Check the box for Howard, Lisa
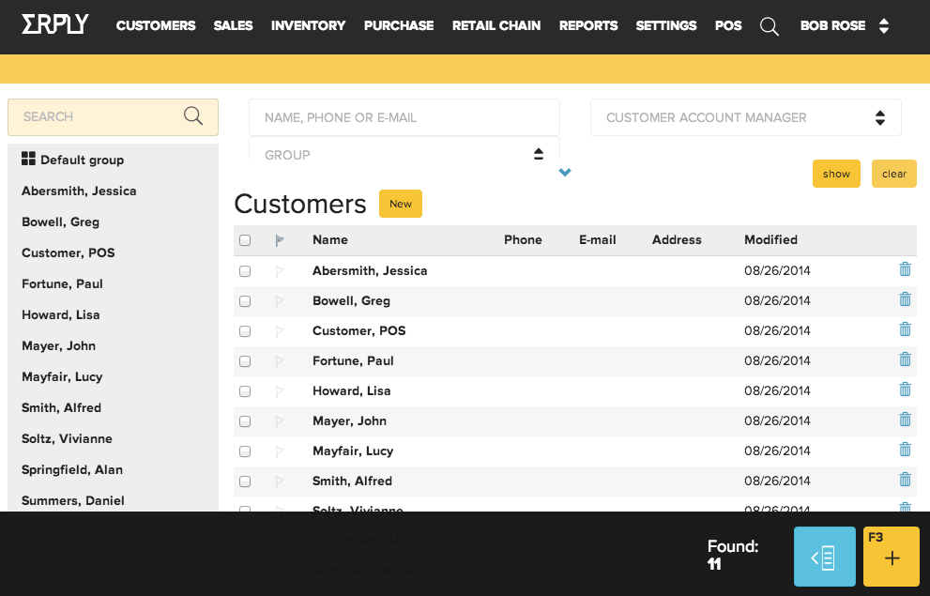 click(245, 391)
